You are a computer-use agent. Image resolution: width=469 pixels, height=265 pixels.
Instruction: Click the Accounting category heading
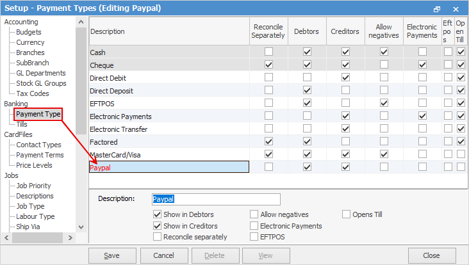[x=21, y=22]
